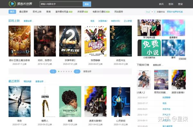Open the 免费小说 green banner ad
The width and height of the screenshot is (193, 127).
click(x=149, y=48)
